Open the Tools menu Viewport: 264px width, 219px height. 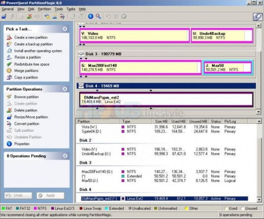tap(59, 9)
